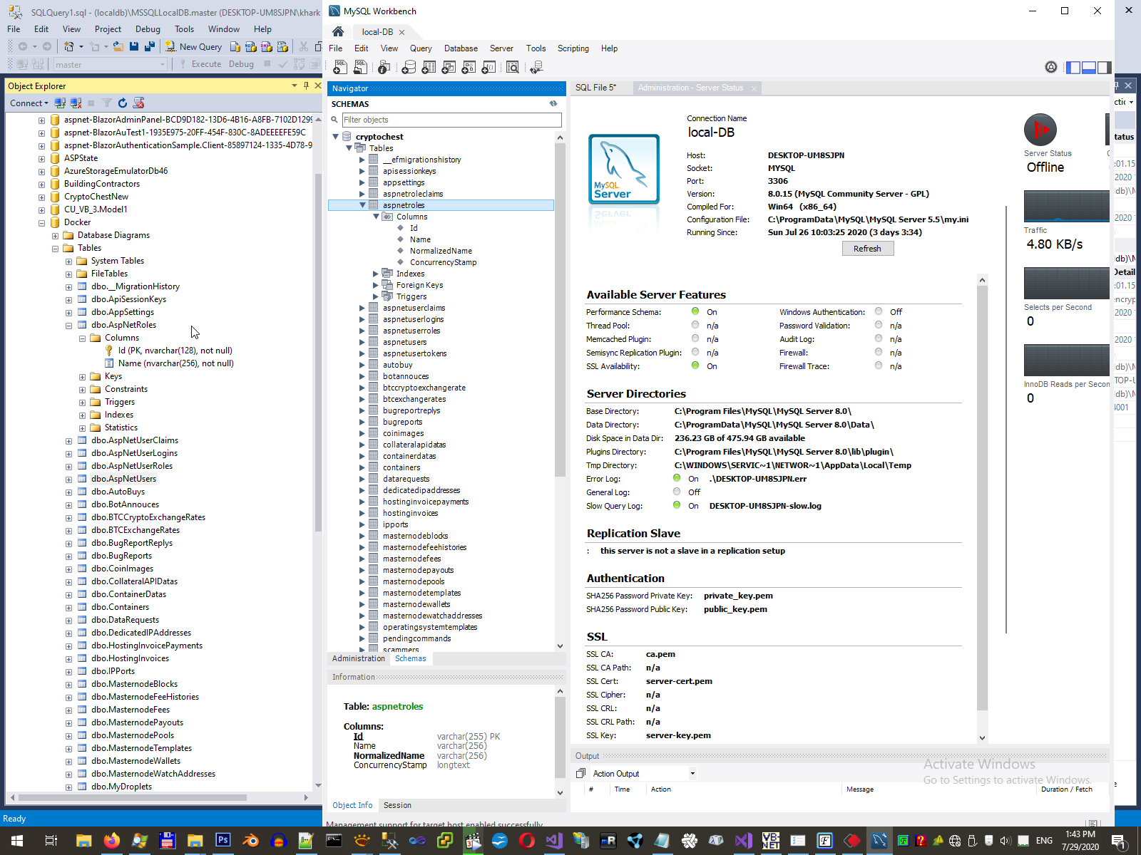This screenshot has height=855, width=1141.
Task: Switch to the Session info tab
Action: (397, 805)
